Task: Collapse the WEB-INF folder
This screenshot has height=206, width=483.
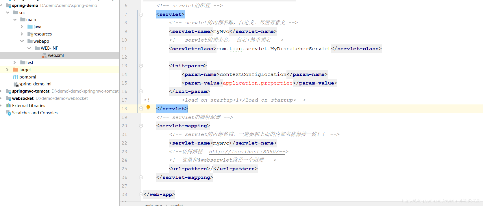Action: tap(29, 48)
